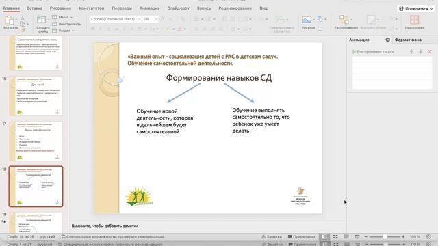Click the format painter brush icon
This screenshot has height=246, width=438.
coord(23,30)
